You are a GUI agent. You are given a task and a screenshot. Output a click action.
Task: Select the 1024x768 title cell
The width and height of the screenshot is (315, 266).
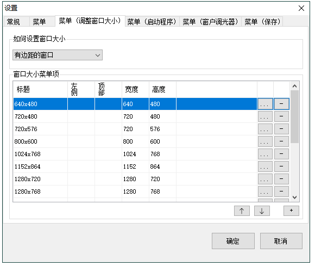pyautogui.click(x=40, y=154)
